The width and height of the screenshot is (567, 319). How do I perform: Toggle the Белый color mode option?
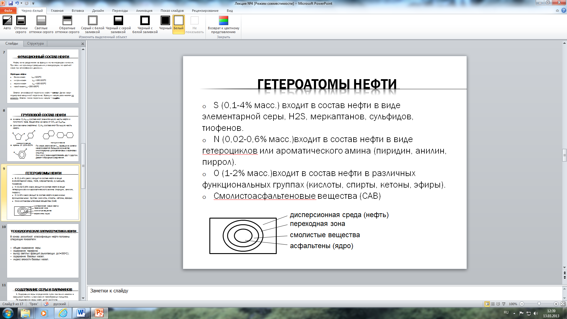tap(178, 24)
